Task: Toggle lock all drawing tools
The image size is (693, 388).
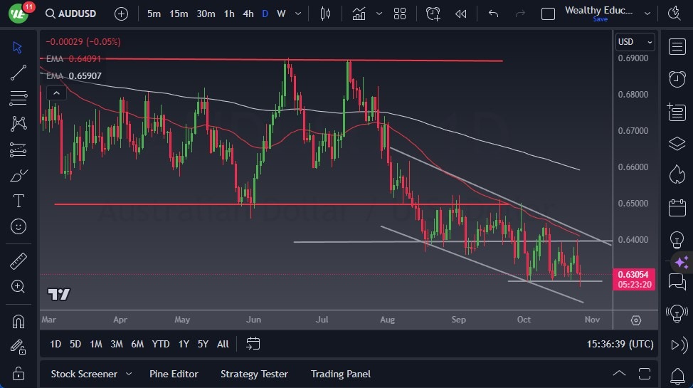Action: point(19,373)
